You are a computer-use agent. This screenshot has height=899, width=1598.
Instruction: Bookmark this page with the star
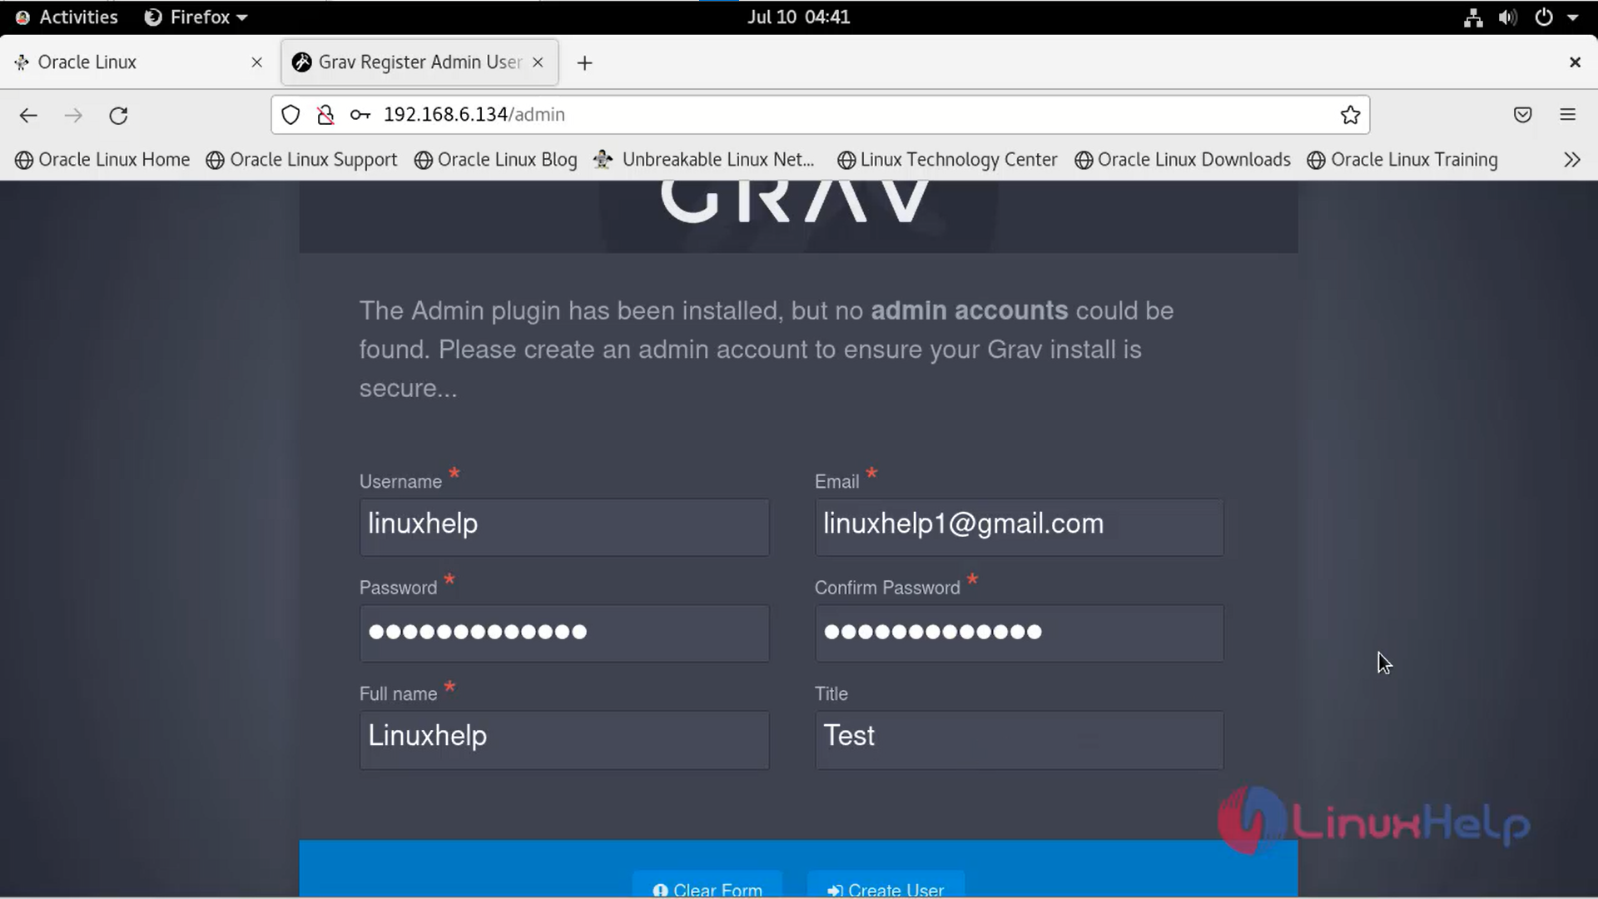(1350, 115)
